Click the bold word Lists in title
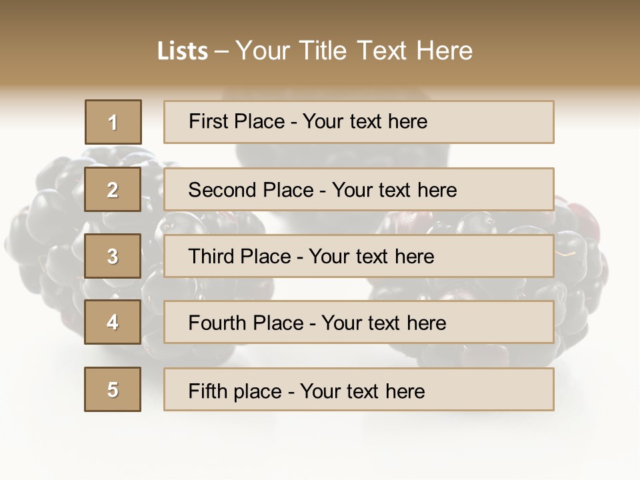 tap(183, 51)
